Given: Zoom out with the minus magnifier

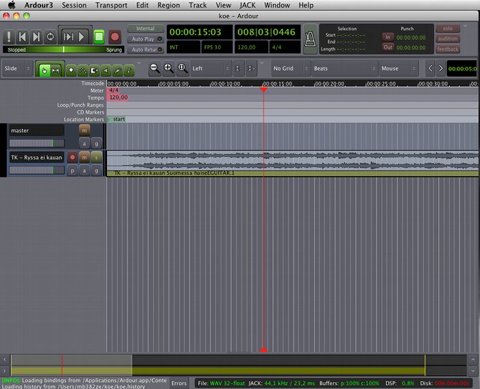Looking at the screenshot, I should 154,68.
